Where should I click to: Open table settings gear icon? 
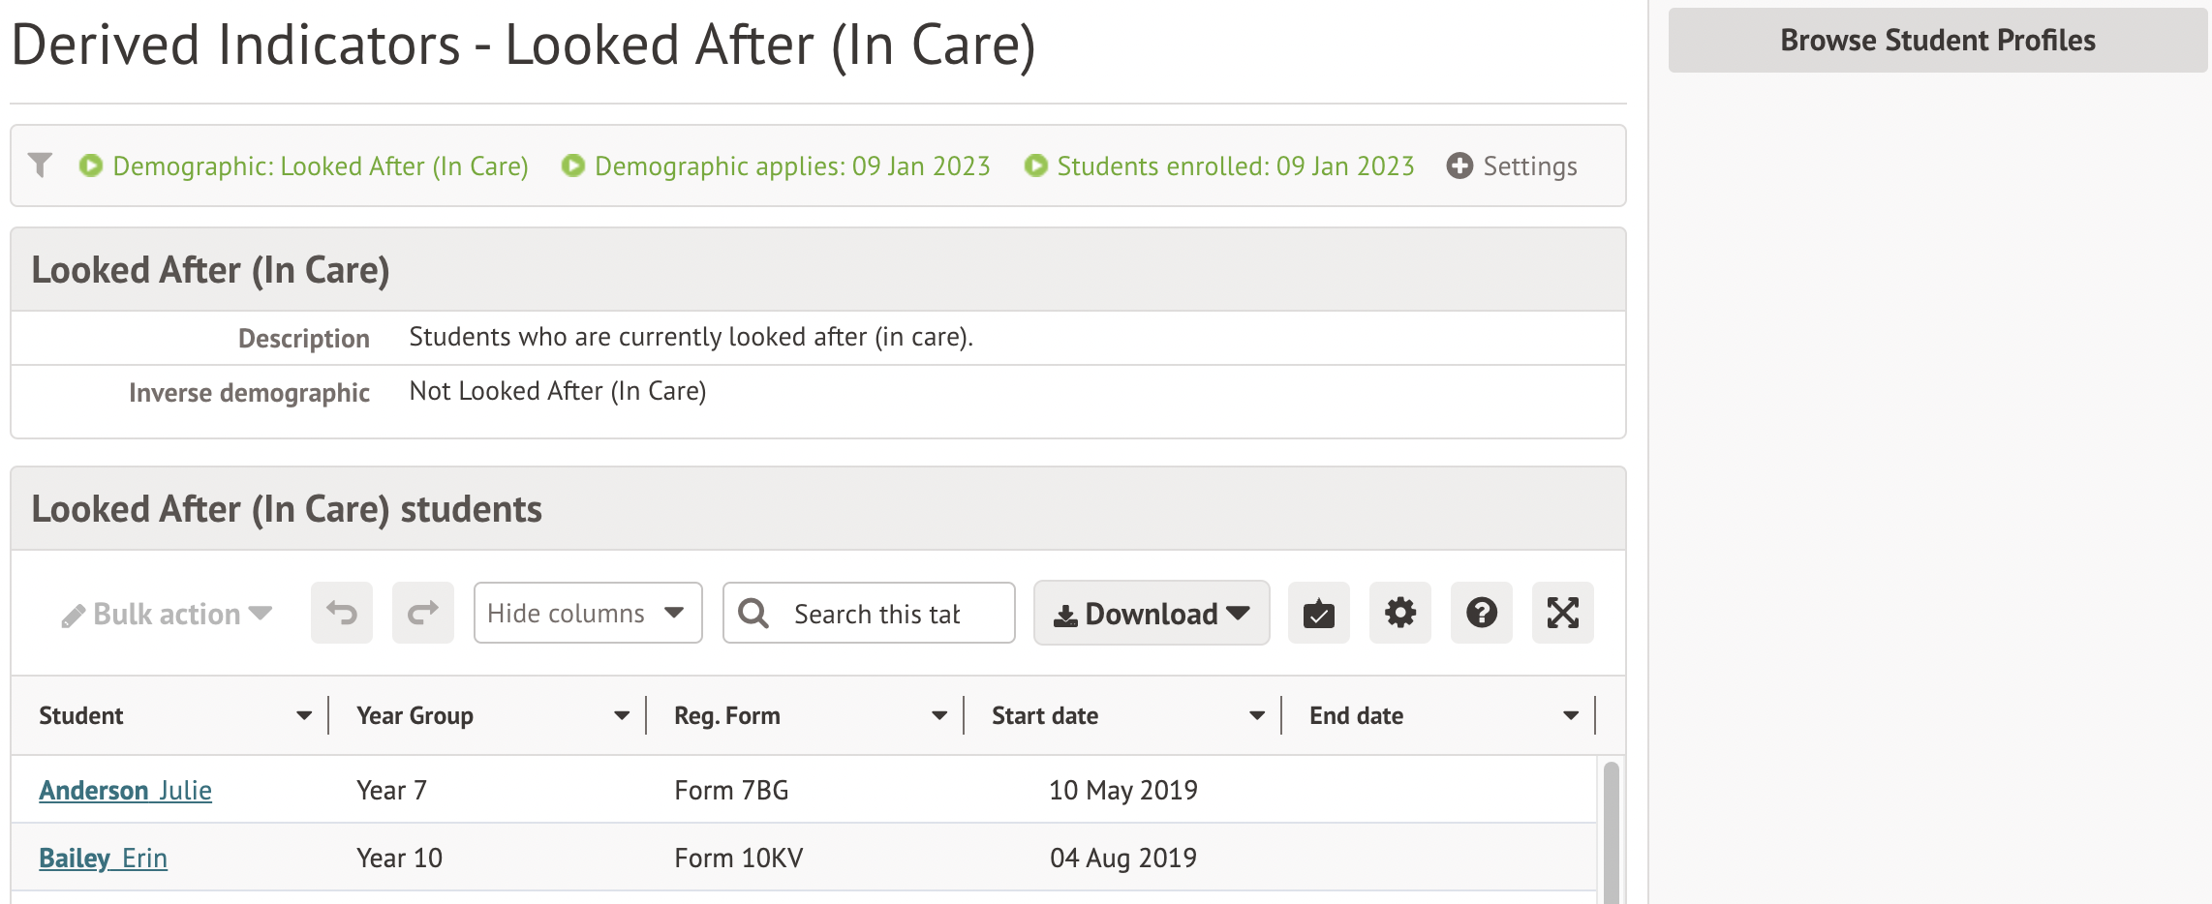(x=1399, y=614)
